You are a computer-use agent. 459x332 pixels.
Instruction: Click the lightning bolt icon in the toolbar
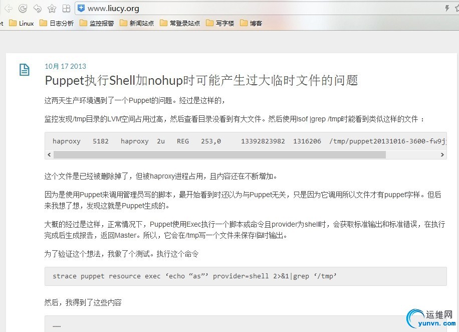point(447,8)
